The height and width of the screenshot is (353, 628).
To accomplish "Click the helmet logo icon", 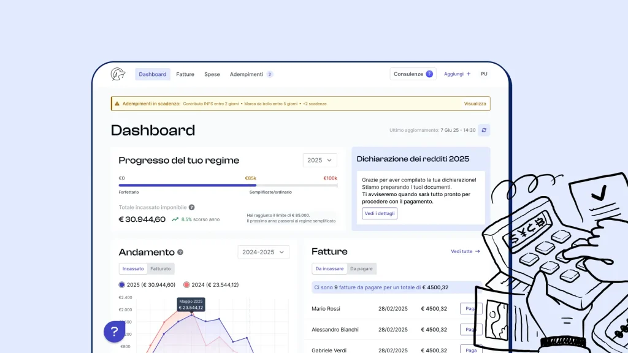I will click(118, 74).
